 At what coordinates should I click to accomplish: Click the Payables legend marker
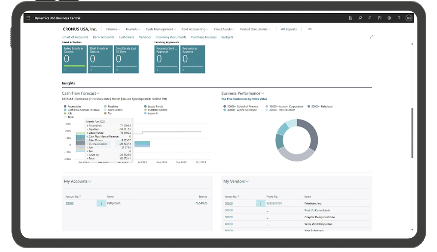coord(106,106)
